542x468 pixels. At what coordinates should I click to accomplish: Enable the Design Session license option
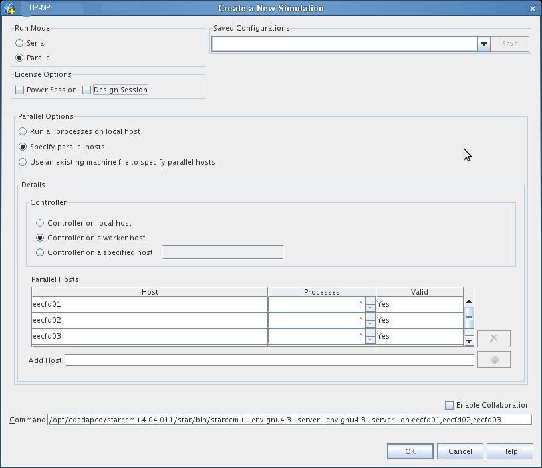(86, 90)
